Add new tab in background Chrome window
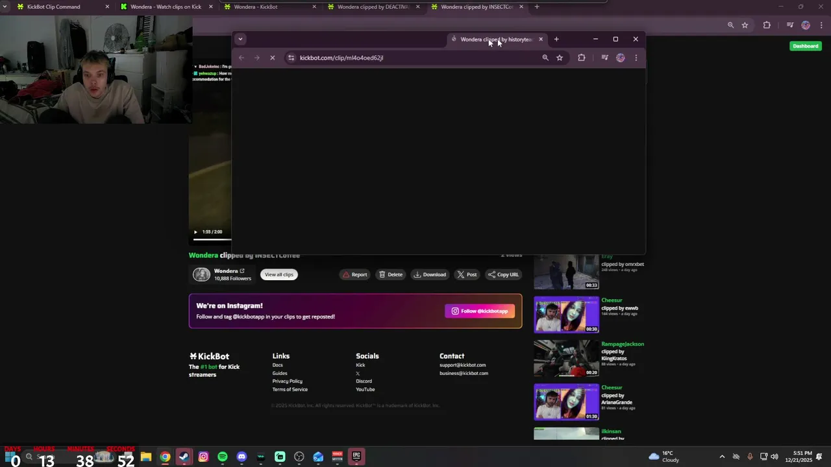The image size is (831, 467). click(537, 6)
